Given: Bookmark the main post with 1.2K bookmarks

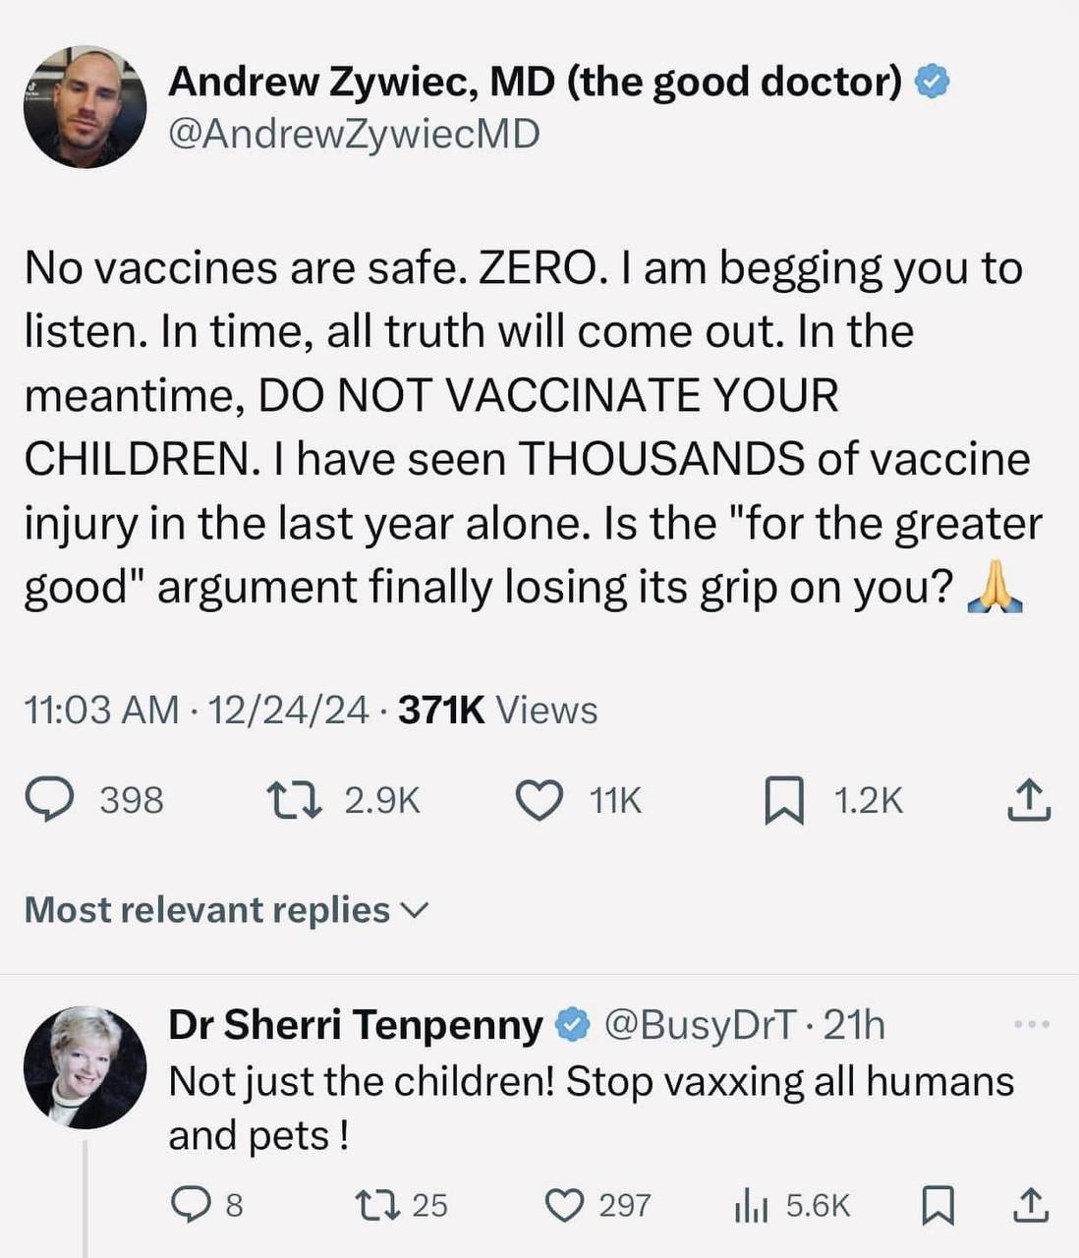Looking at the screenshot, I should (x=784, y=800).
